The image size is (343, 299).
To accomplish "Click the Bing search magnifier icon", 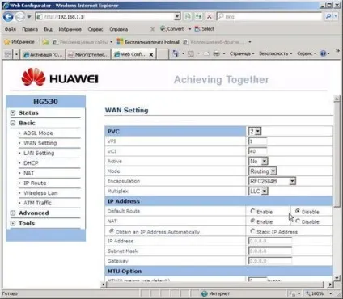I will click(328, 16).
